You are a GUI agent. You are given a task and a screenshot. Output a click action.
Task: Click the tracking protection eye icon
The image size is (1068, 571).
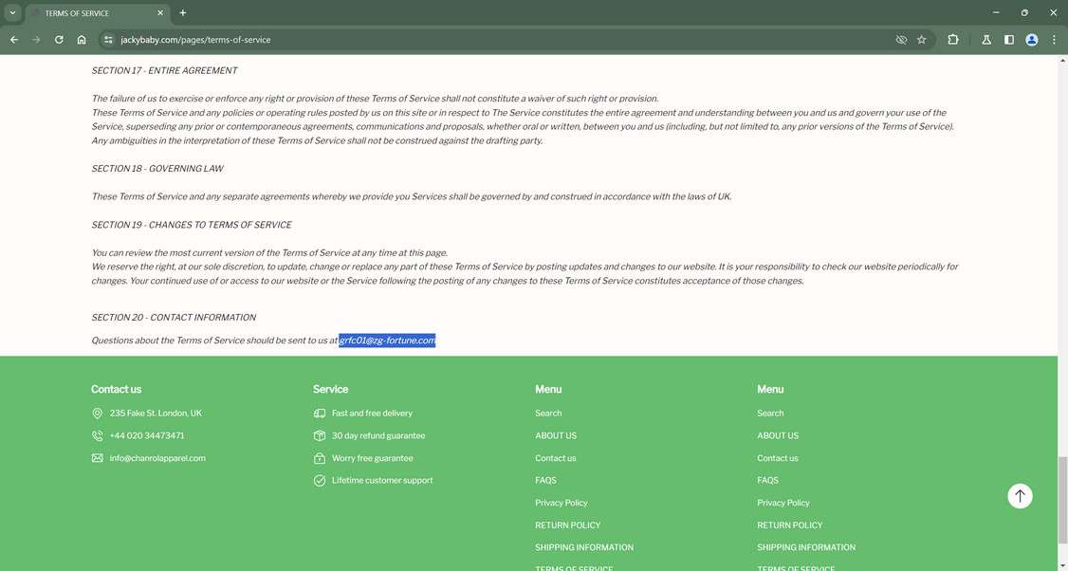point(901,40)
